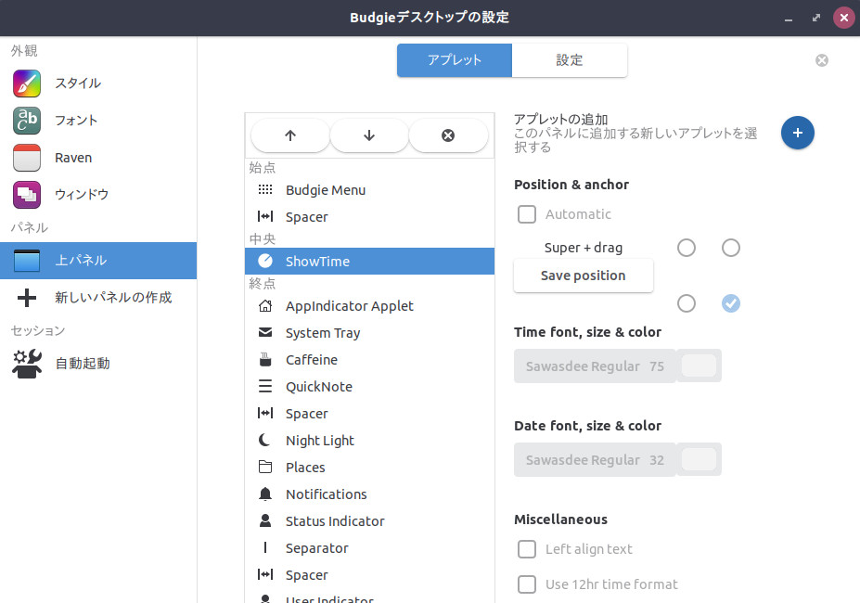Image resolution: width=860 pixels, height=603 pixels.
Task: Pick the time font color swatch
Action: tap(699, 366)
